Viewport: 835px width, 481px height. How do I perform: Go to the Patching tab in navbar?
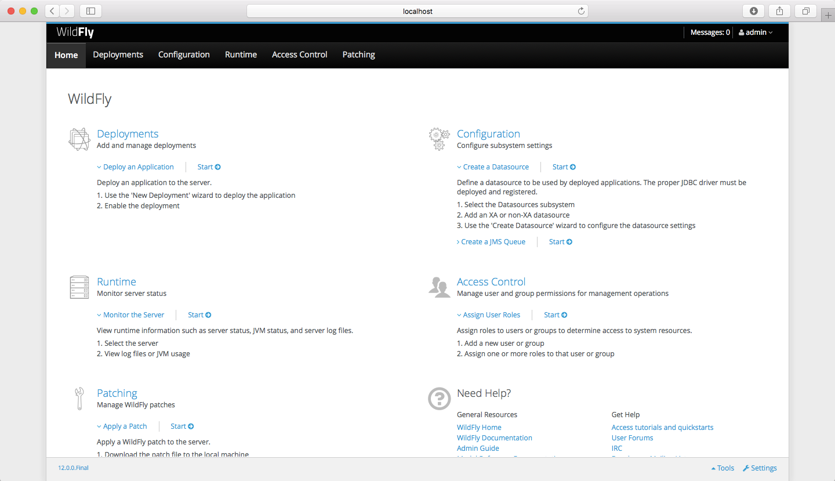pos(359,55)
